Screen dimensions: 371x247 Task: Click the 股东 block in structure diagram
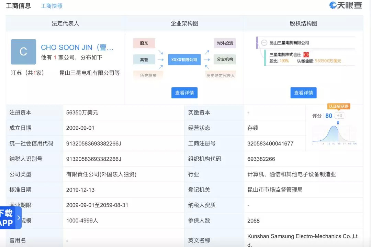[144, 43]
